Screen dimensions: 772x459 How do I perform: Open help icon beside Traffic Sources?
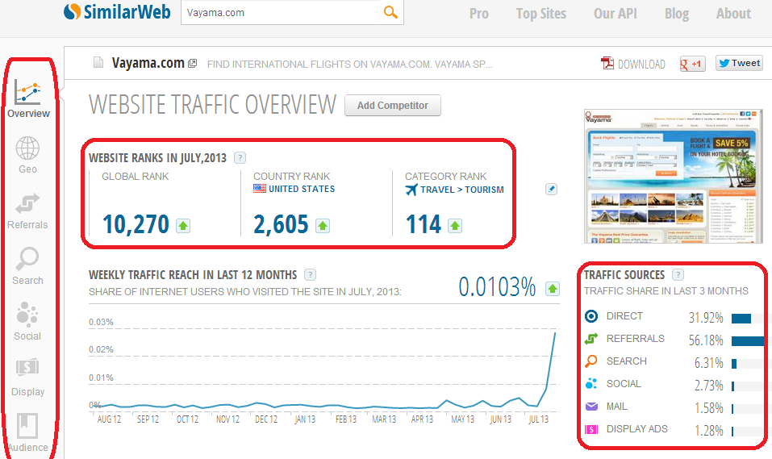678,274
